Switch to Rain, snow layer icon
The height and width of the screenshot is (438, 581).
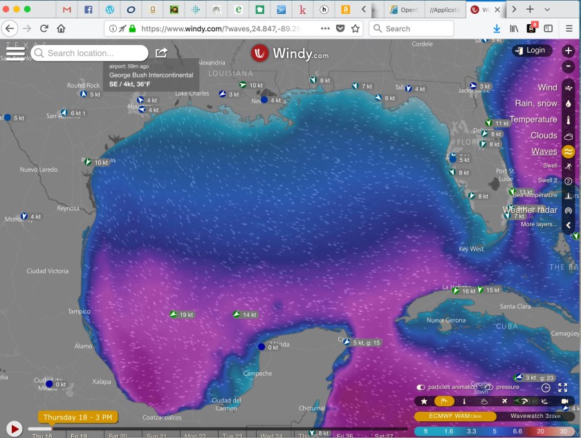tap(568, 104)
